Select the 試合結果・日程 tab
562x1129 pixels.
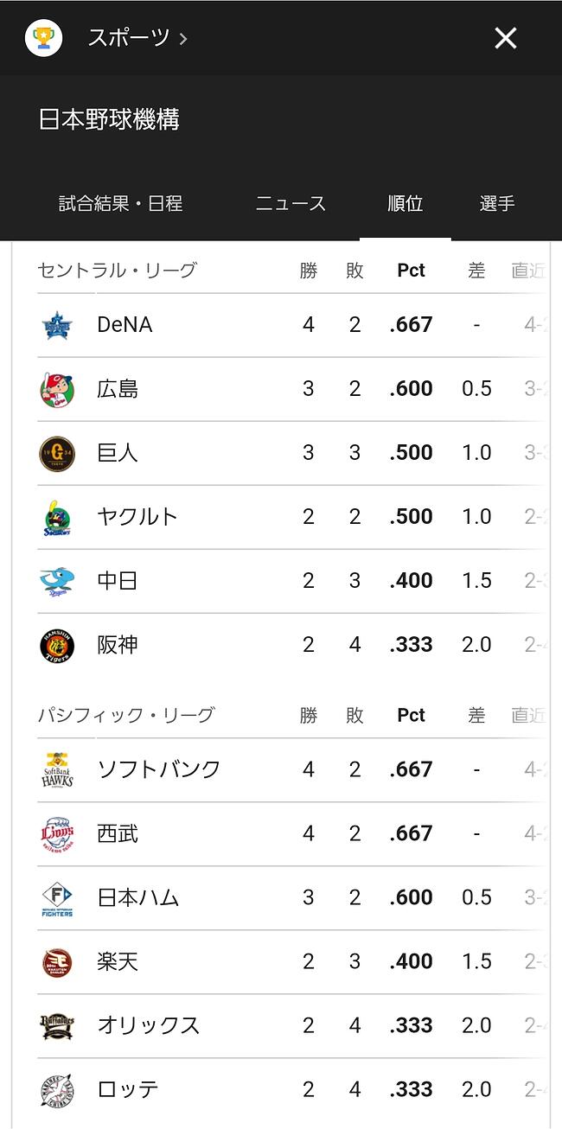coord(122,204)
